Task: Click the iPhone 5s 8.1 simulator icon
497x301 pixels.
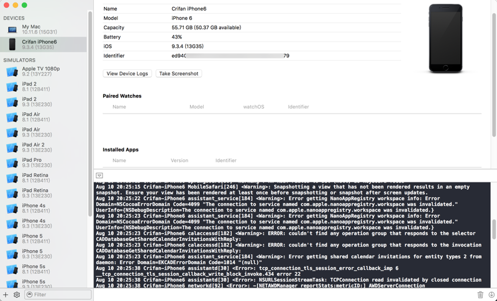Action: [x=12, y=269]
